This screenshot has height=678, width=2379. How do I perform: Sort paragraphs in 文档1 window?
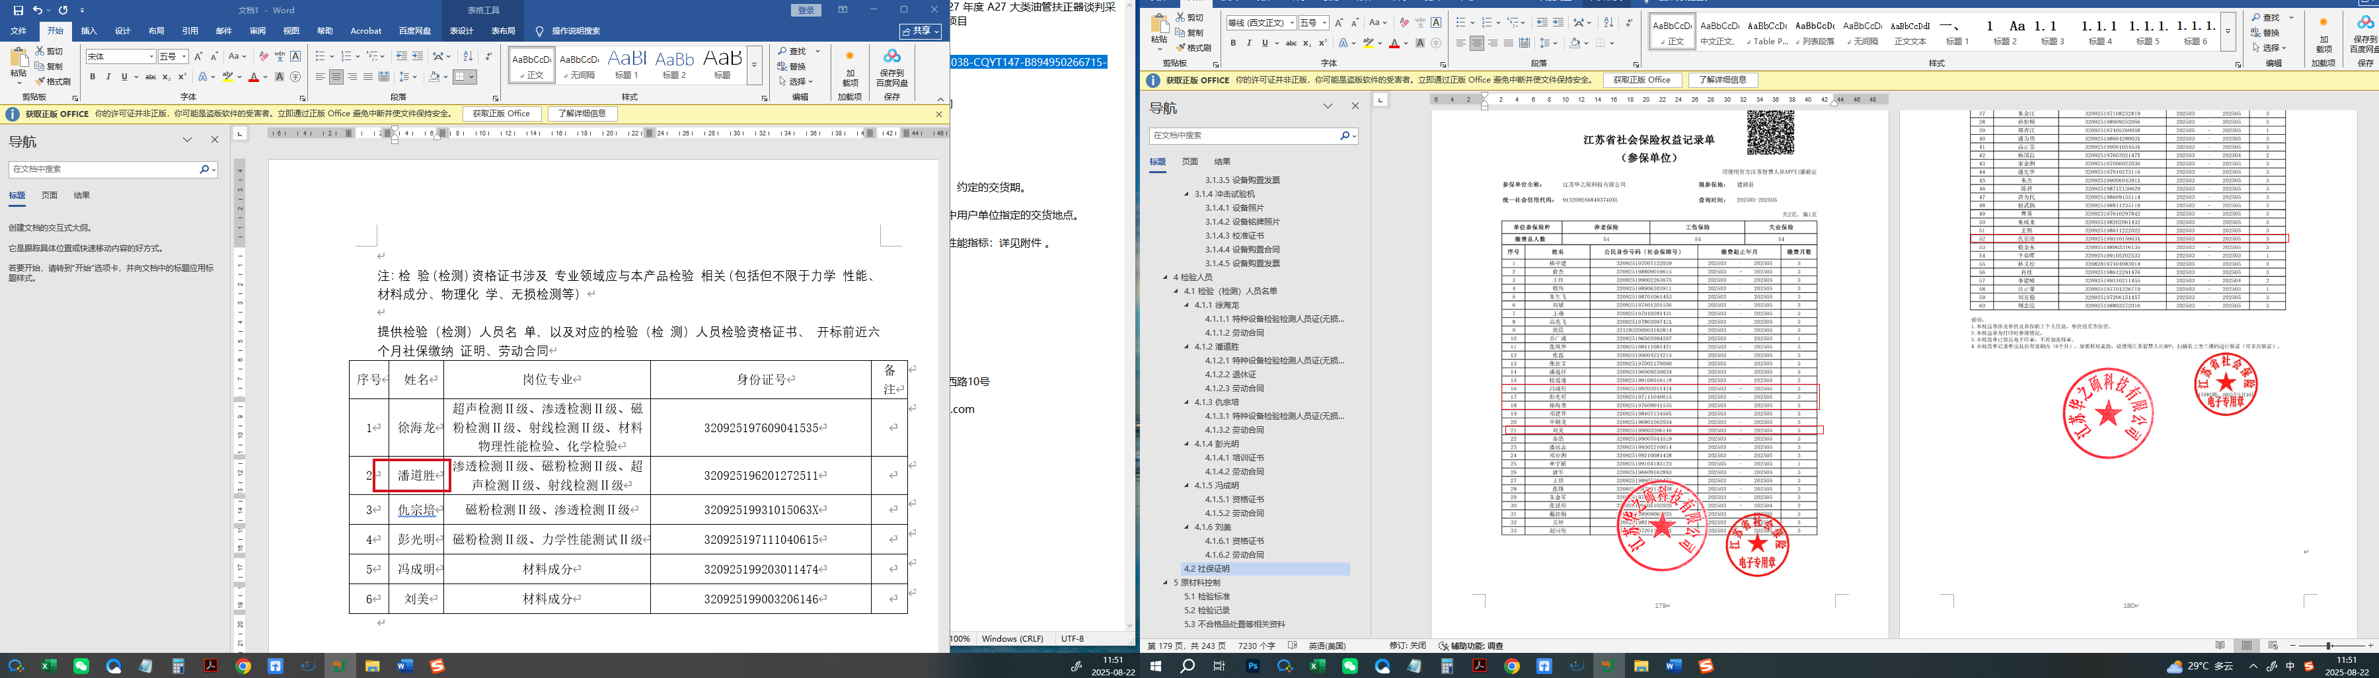469,56
